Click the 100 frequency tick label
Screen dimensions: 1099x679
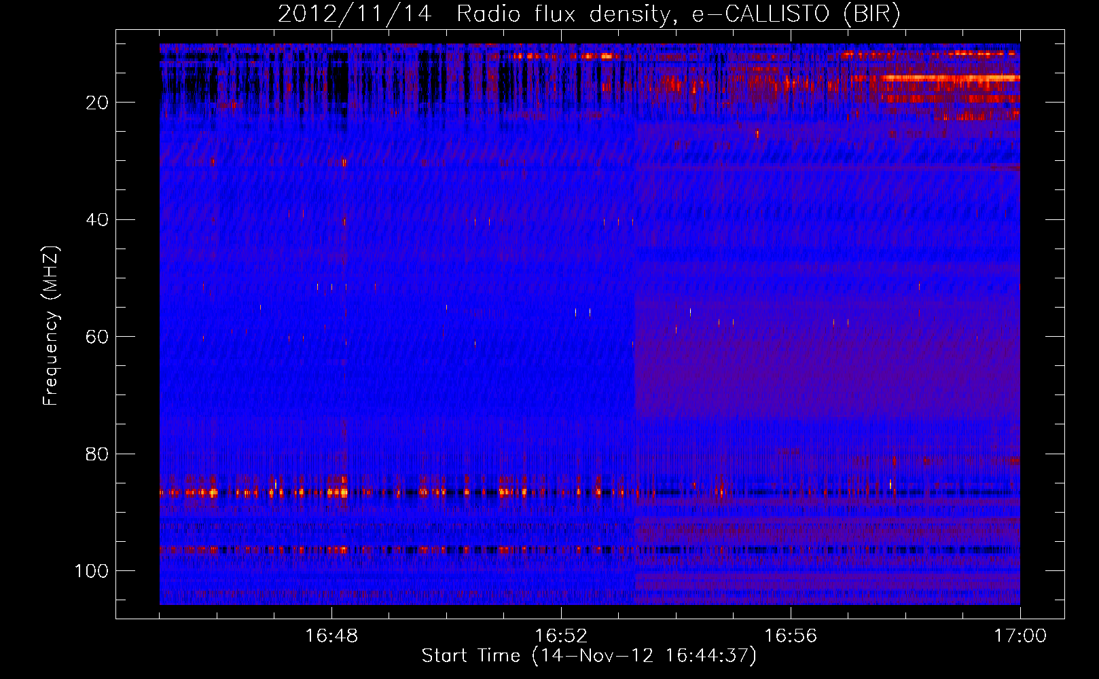click(92, 571)
